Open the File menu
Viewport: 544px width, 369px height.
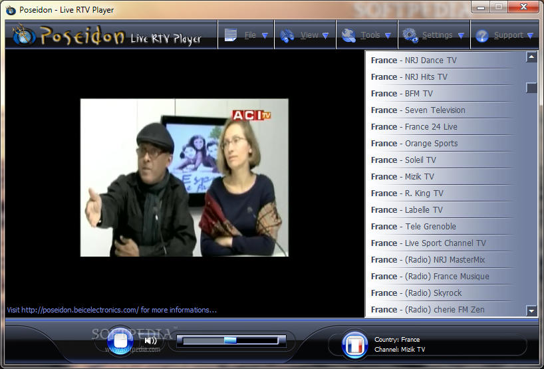click(x=246, y=35)
